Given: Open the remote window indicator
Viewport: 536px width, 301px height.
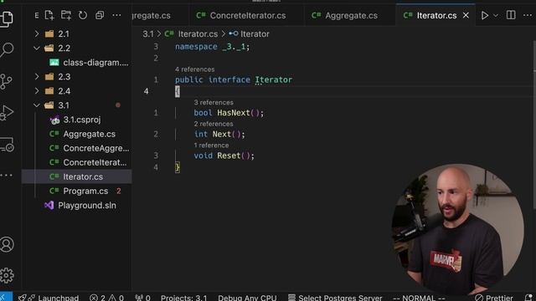Looking at the screenshot, I should pyautogui.click(x=6, y=298).
